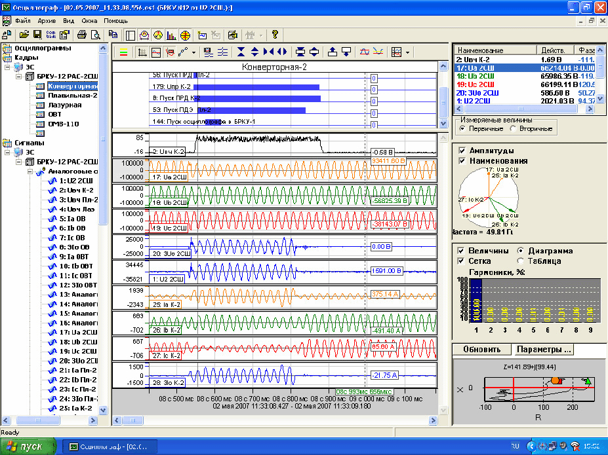Click the horizontal expand arrows icon
Viewport: 608px width, 455px height.
tap(282, 52)
